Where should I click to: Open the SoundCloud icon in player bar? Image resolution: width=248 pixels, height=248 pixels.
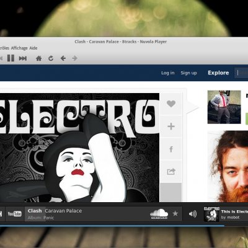tap(159, 214)
